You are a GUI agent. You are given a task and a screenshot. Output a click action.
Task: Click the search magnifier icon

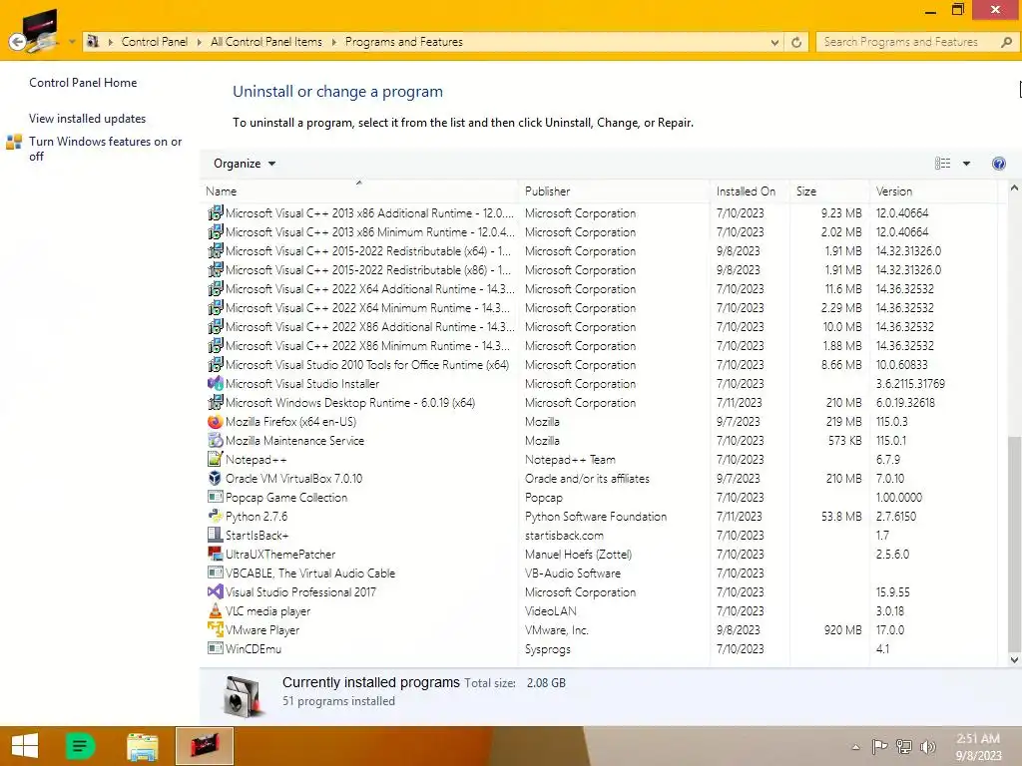point(1006,42)
